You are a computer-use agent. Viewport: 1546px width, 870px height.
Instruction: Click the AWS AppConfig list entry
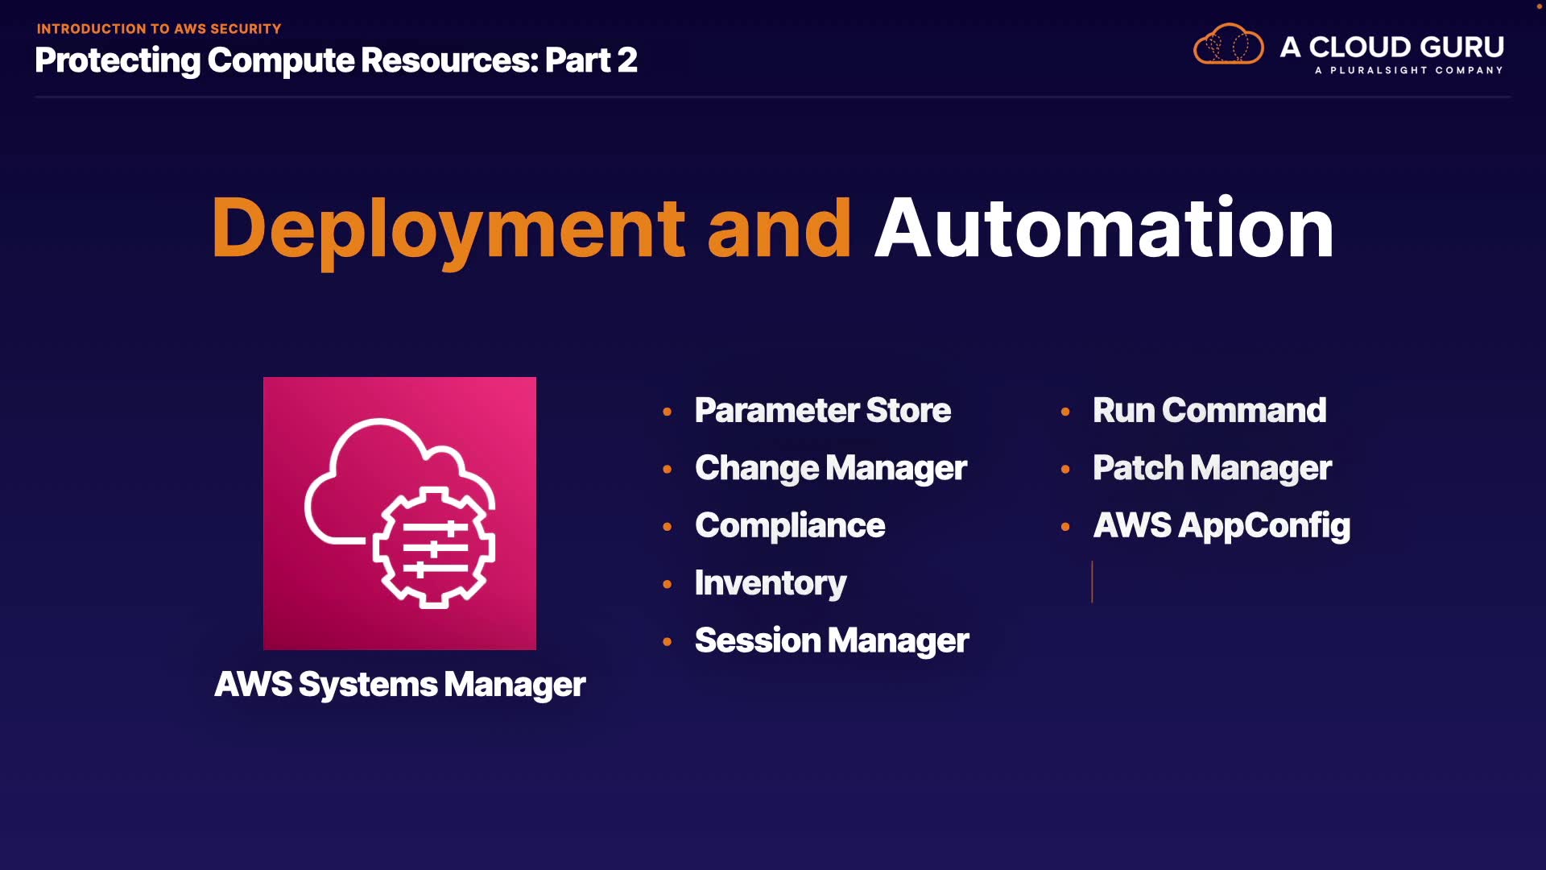pyautogui.click(x=1221, y=526)
